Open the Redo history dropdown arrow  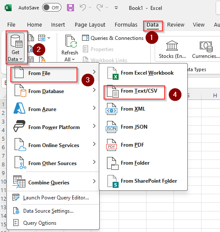pos(107,7)
